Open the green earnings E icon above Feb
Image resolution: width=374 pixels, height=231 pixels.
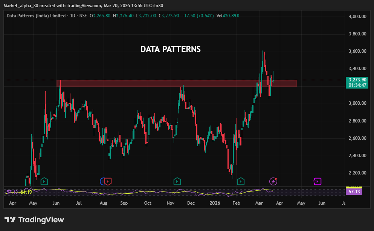tap(241, 182)
